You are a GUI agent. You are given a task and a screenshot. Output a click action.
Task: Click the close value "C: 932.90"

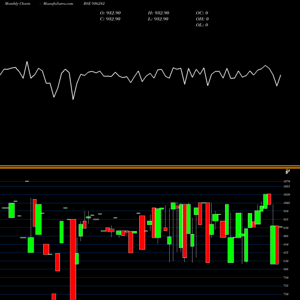tap(110, 19)
